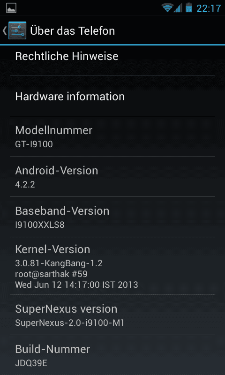This screenshot has height=375, width=225.
Task: Tap the battery status icon
Action: click(189, 7)
